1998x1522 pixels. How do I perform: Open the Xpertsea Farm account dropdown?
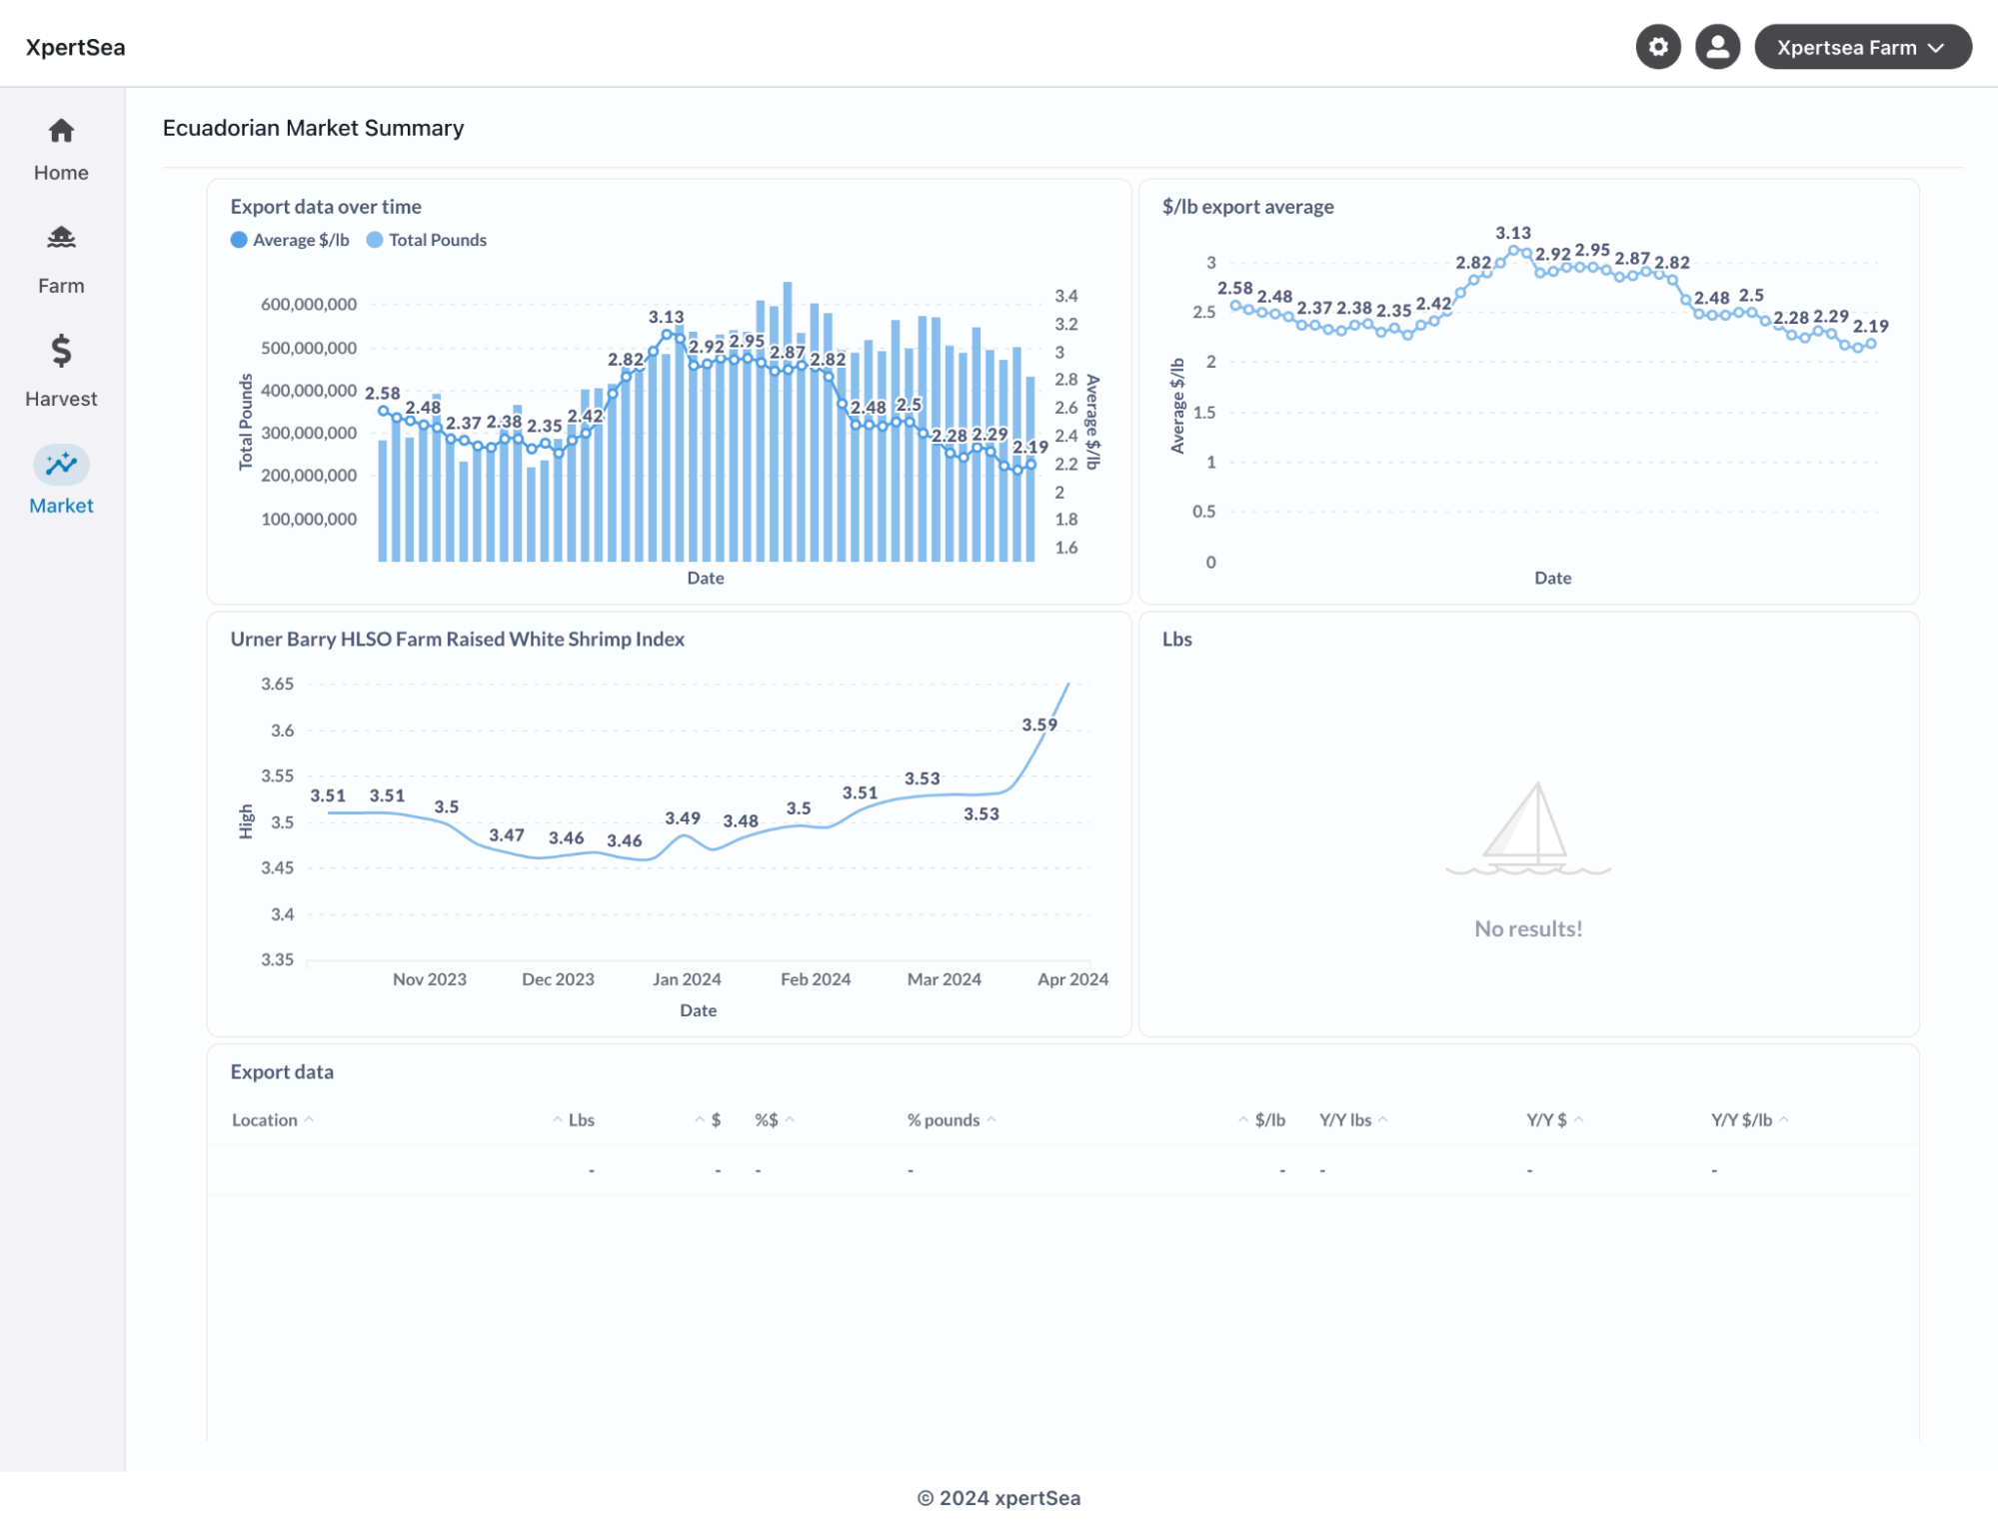[x=1863, y=46]
